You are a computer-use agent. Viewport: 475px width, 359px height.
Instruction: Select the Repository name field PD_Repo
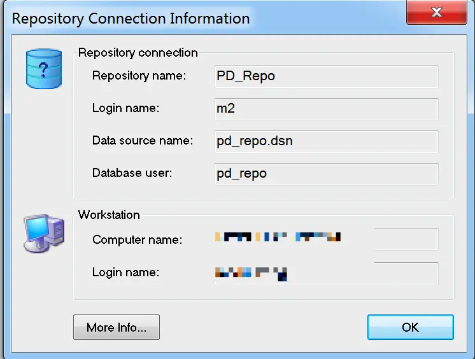click(x=326, y=76)
